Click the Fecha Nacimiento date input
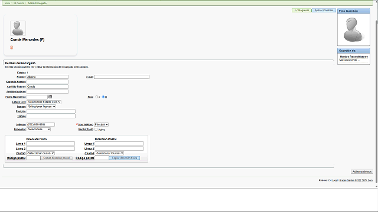This screenshot has width=378, height=212. (37, 97)
